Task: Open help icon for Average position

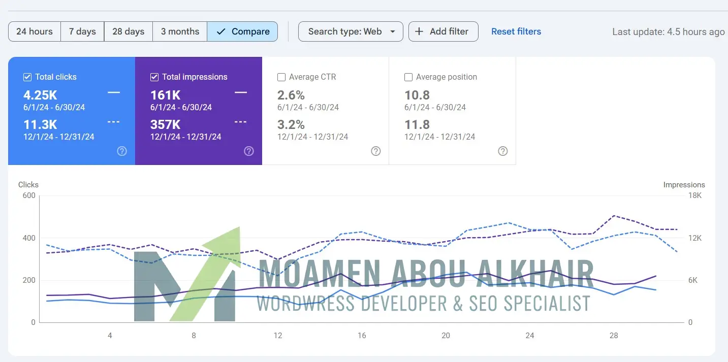Action: [x=503, y=151]
